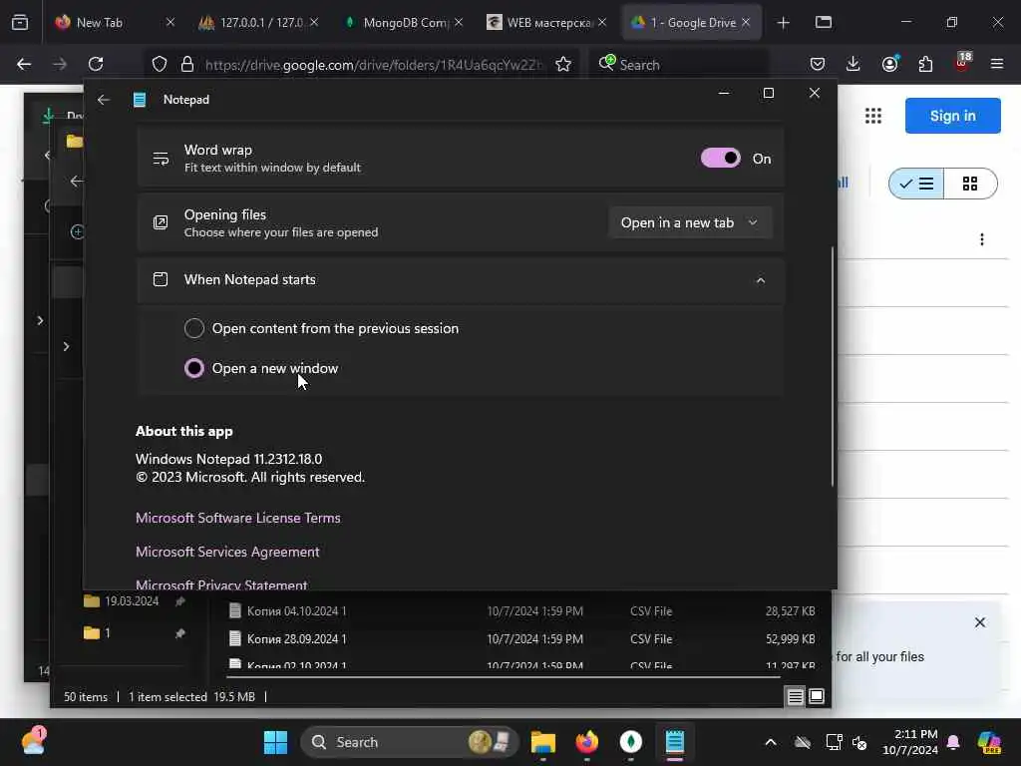Click the site padlock icon
Viewport: 1021px width, 766px height.
(x=187, y=64)
